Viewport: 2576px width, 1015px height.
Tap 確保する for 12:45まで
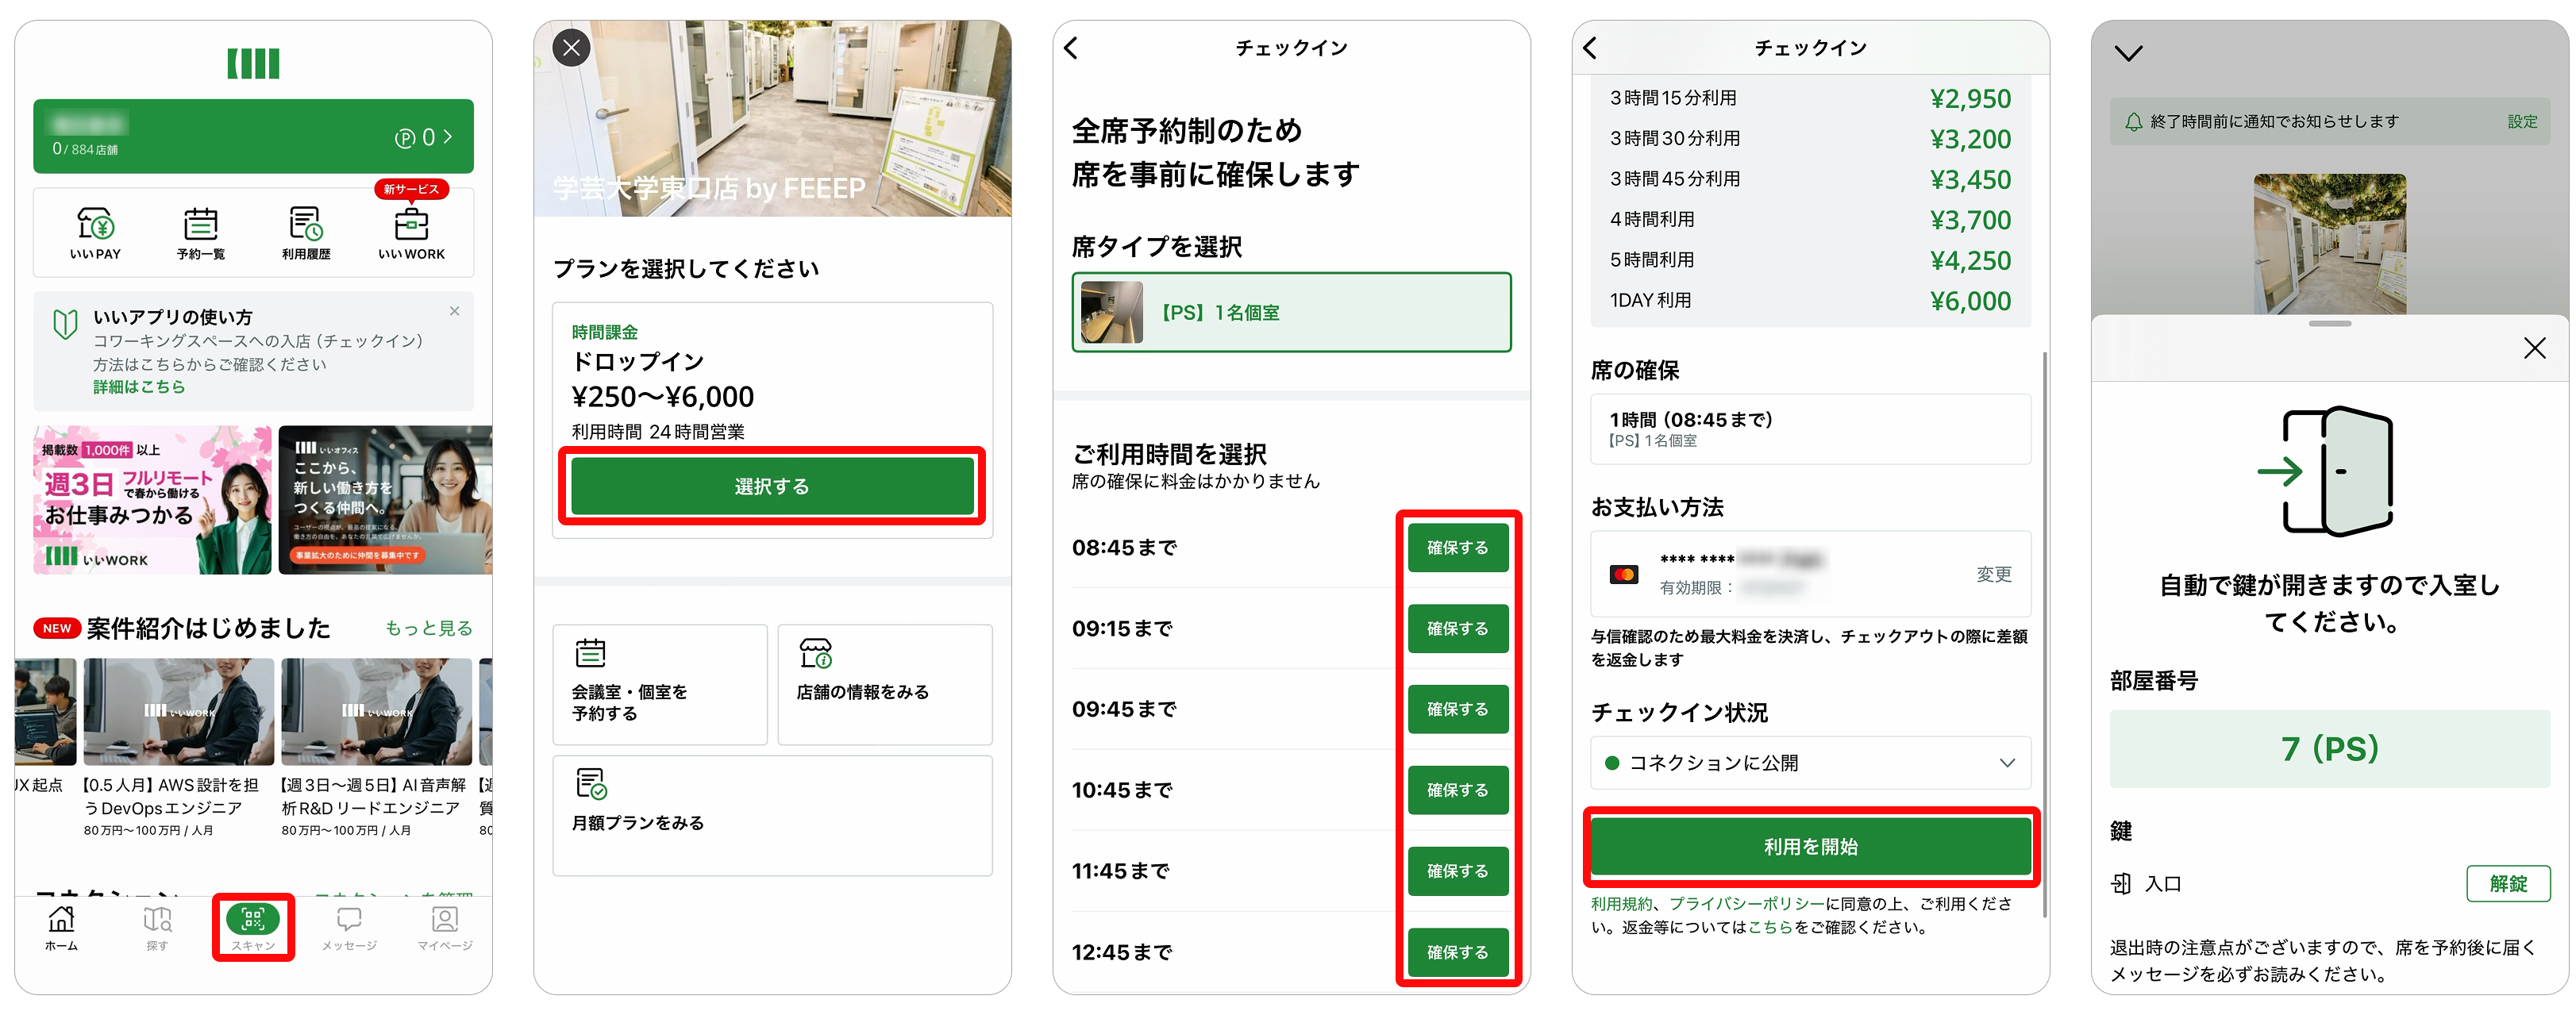(1458, 952)
